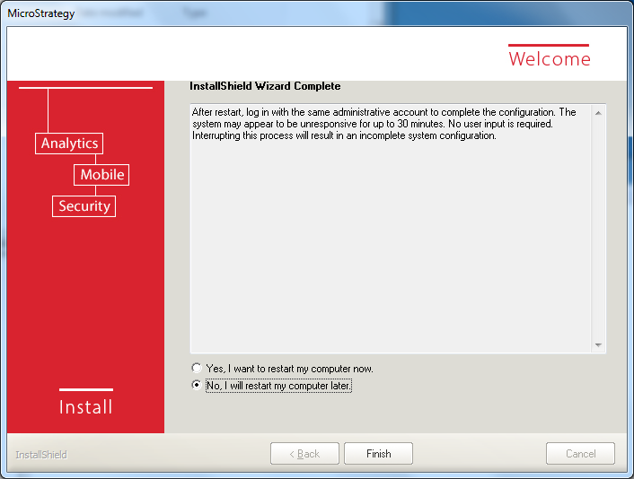Click the white line above the Install label
The height and width of the screenshot is (479, 634).
tap(86, 389)
